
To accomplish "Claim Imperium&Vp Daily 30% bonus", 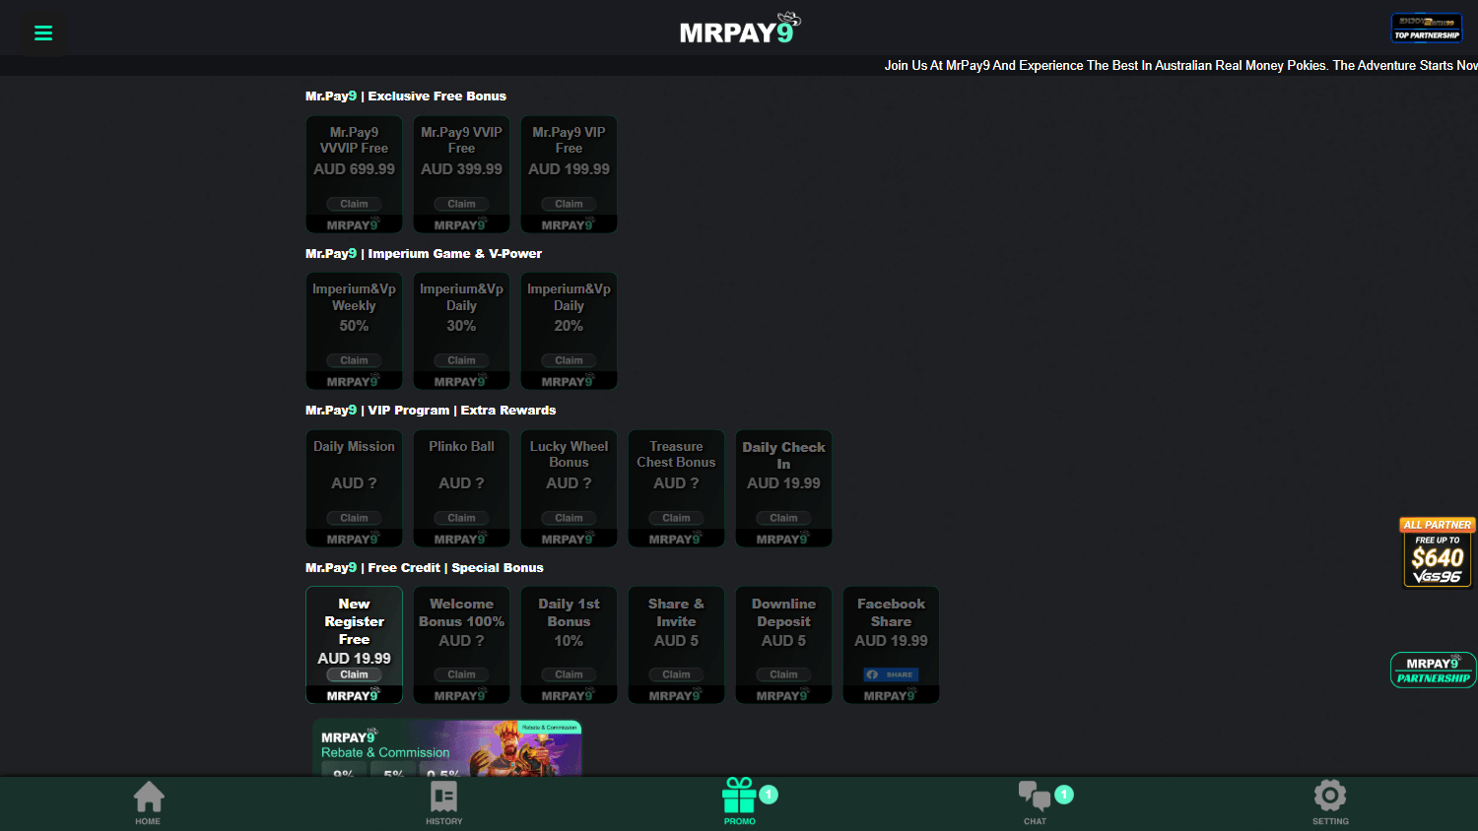I will coord(461,360).
